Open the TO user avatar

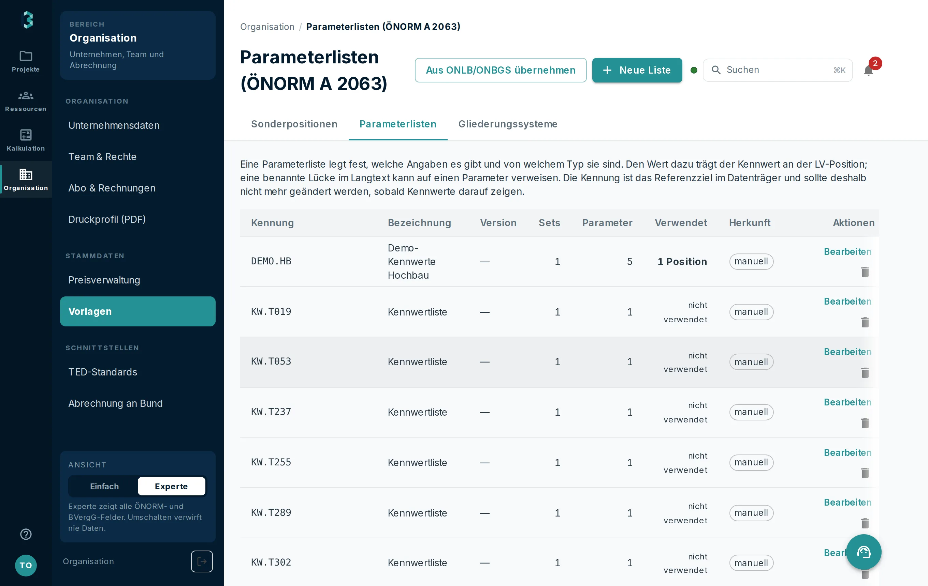[x=26, y=565]
